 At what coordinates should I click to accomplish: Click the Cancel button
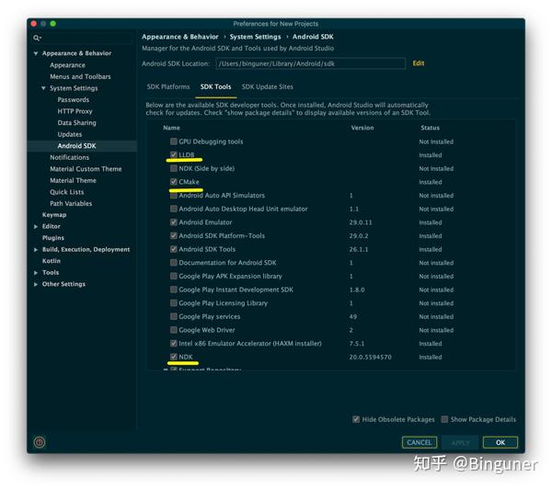(420, 442)
